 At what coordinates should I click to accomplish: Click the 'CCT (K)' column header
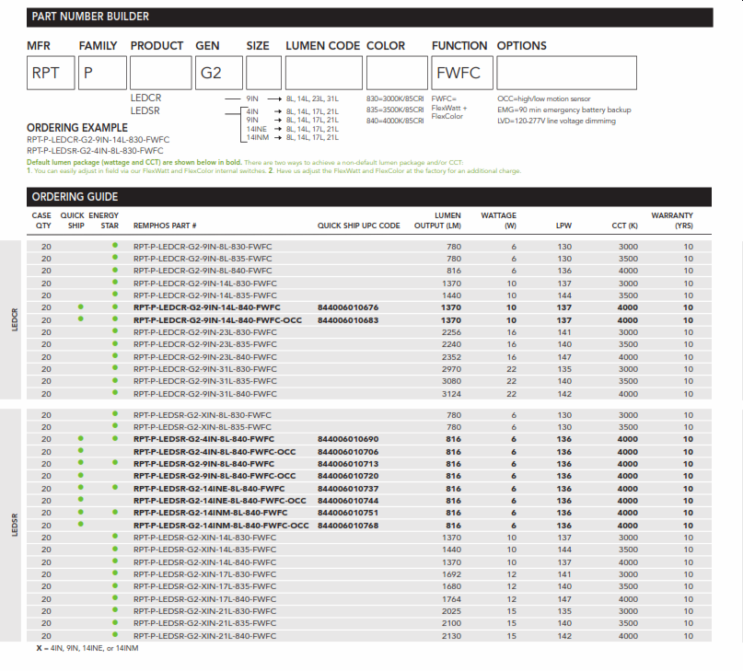click(624, 226)
